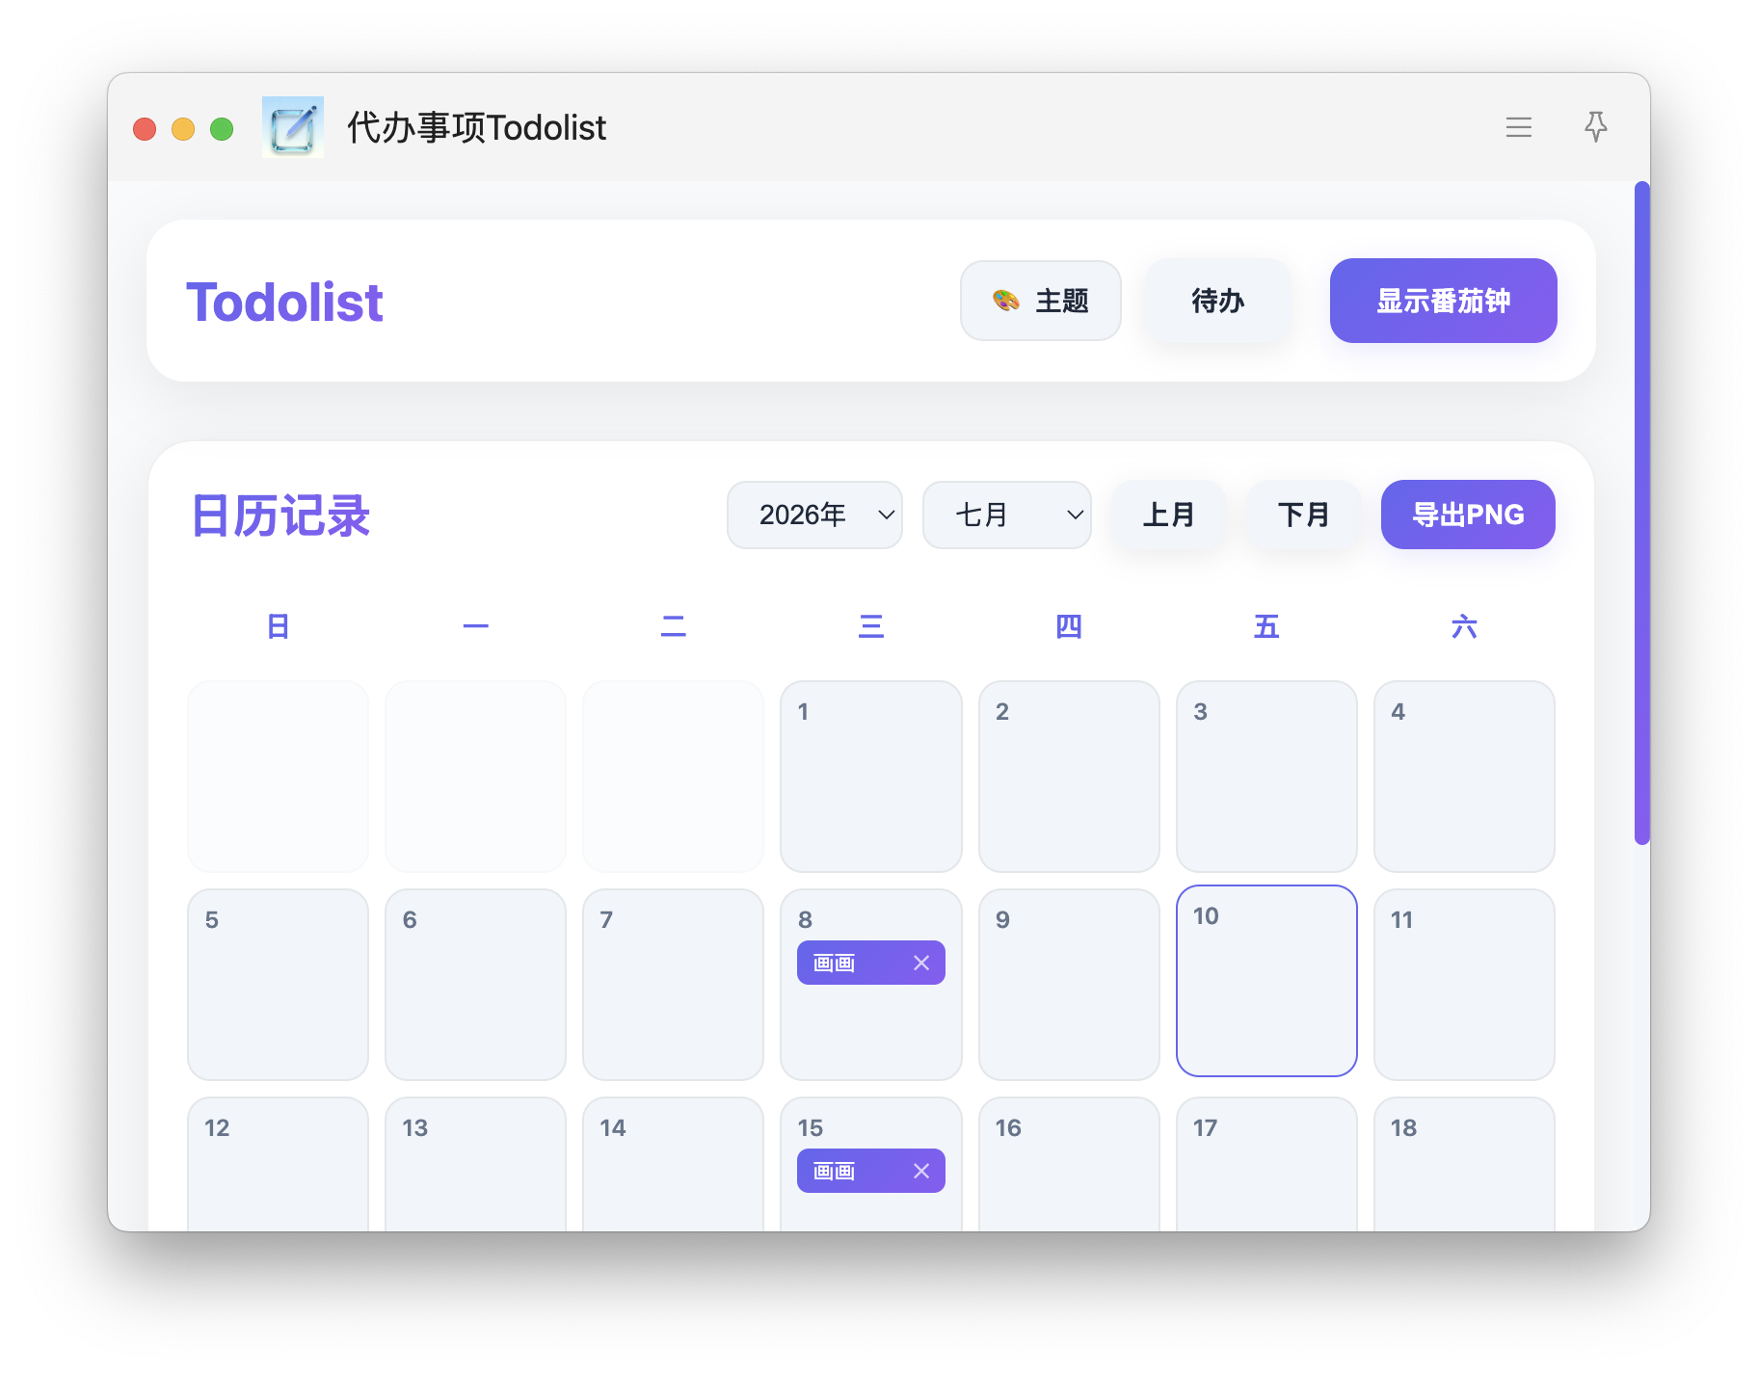Go to next month with 下月
This screenshot has height=1374, width=1758.
coord(1303,515)
